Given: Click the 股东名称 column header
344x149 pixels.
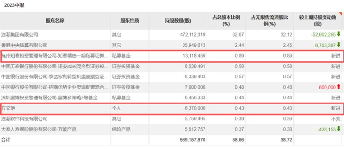Looking at the screenshot, I should point(55,21).
